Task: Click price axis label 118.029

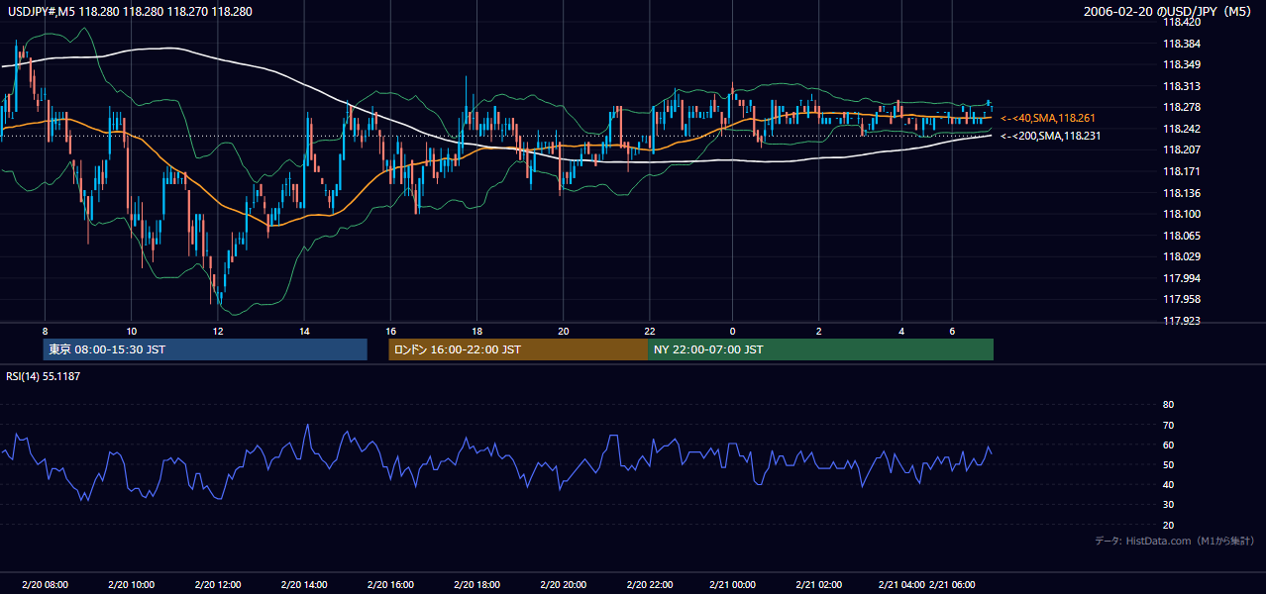Action: pyautogui.click(x=1182, y=256)
